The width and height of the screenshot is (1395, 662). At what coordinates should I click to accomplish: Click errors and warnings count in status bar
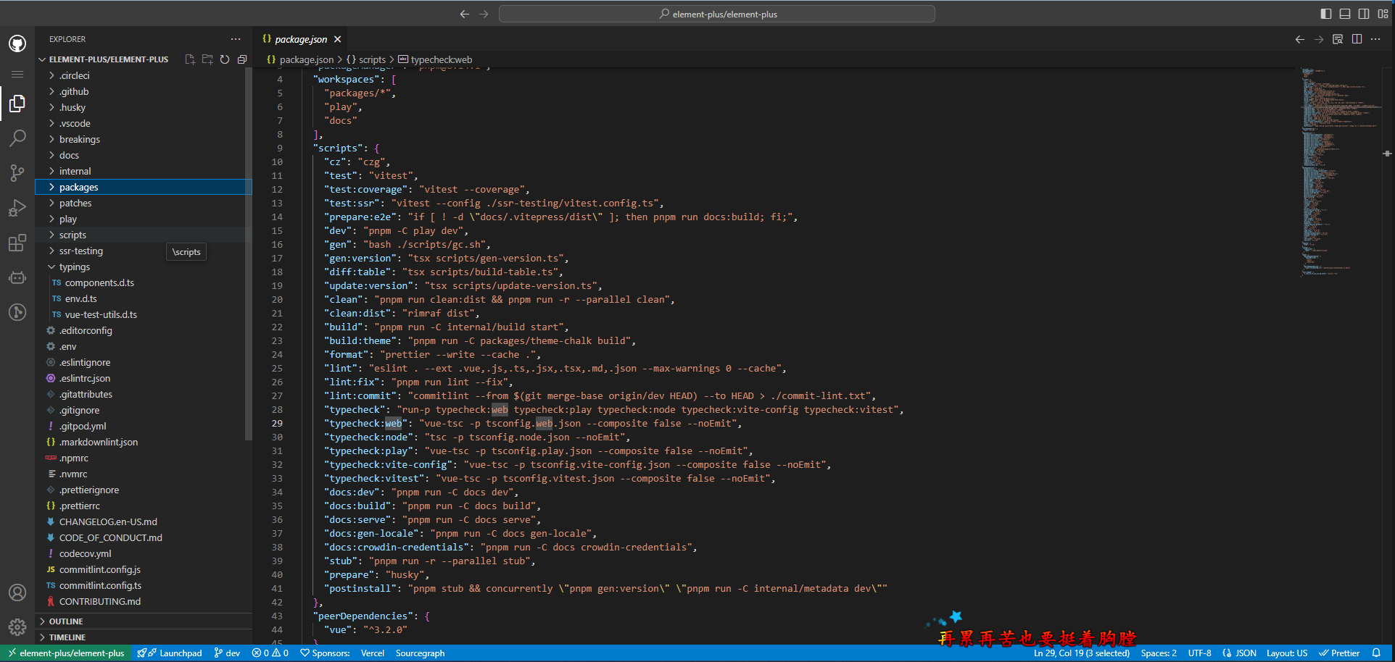pos(270,653)
